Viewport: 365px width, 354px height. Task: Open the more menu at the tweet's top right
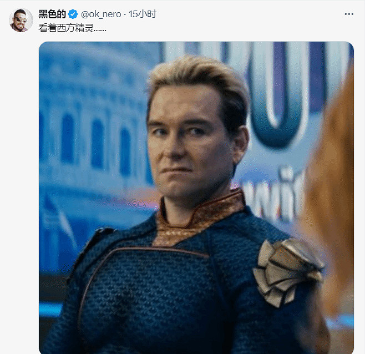tap(348, 14)
